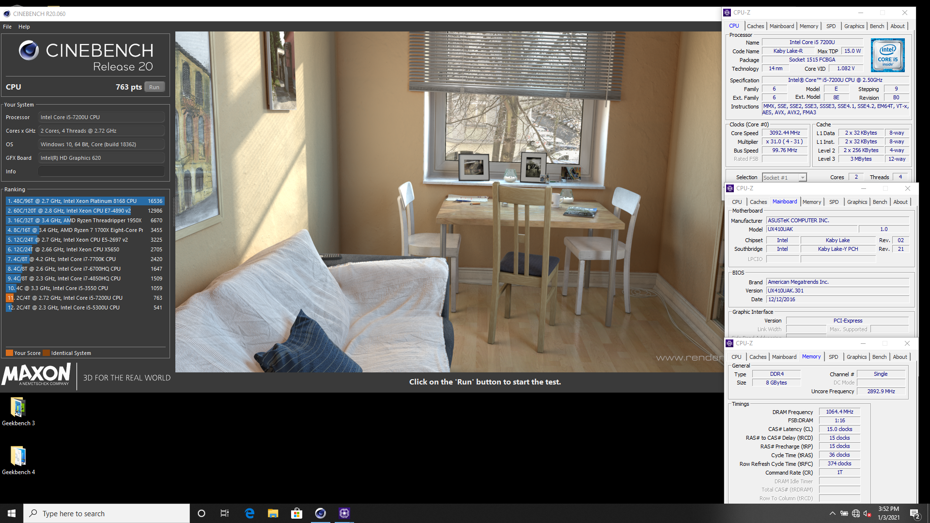Viewport: 930px width, 523px height.
Task: Click the Maxon logo
Action: 36,375
